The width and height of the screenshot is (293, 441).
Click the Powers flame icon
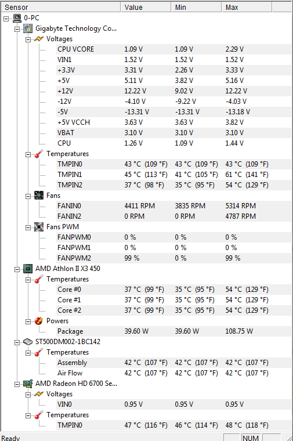click(x=39, y=321)
